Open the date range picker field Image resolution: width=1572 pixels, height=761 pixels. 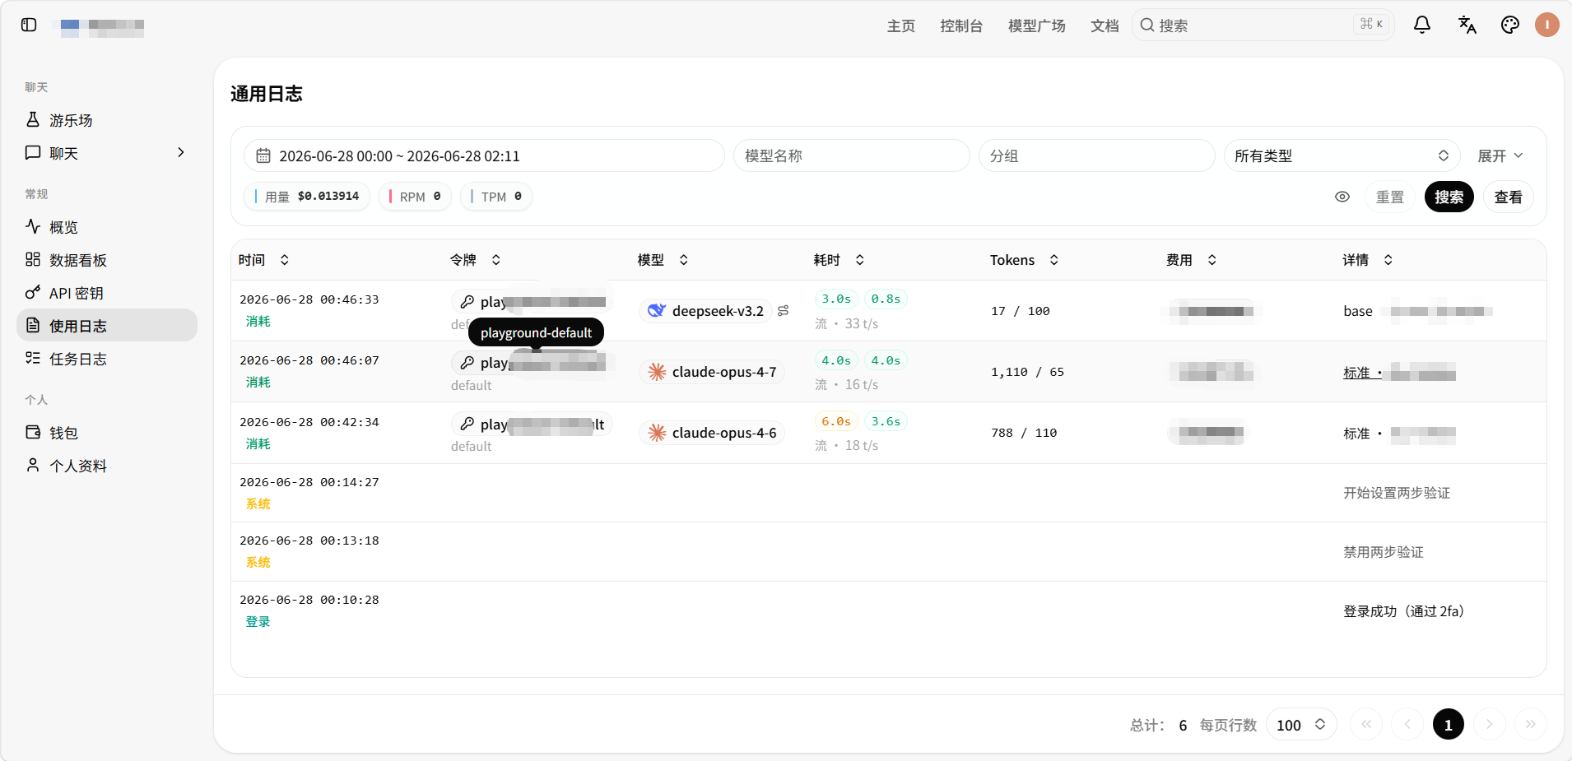[484, 155]
